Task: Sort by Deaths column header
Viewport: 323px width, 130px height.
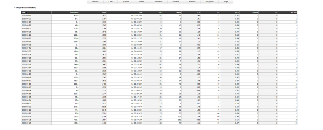Action: tap(178, 12)
